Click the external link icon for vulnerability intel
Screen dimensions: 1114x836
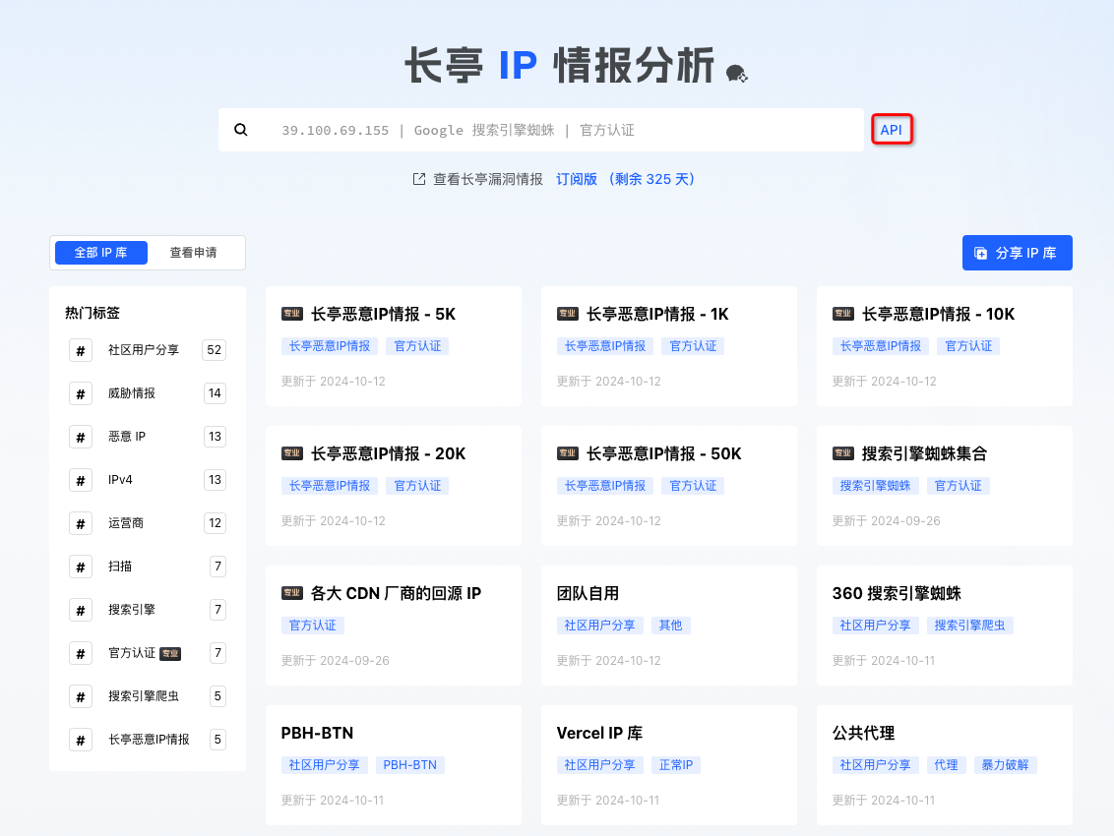pos(418,179)
